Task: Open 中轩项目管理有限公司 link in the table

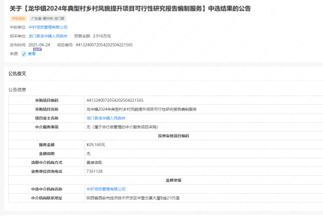Action: pyautogui.click(x=106, y=189)
